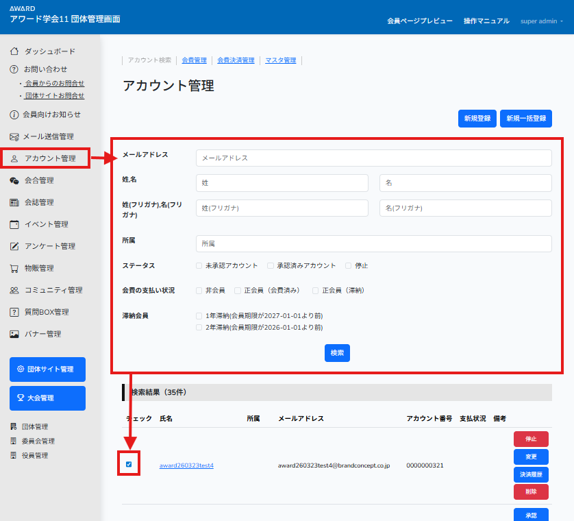Enable the 未承認アカウント status checkbox
This screenshot has height=521, width=574.
click(x=199, y=265)
